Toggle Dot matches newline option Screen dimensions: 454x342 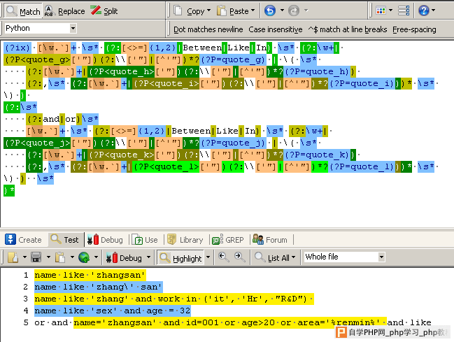pos(208,29)
